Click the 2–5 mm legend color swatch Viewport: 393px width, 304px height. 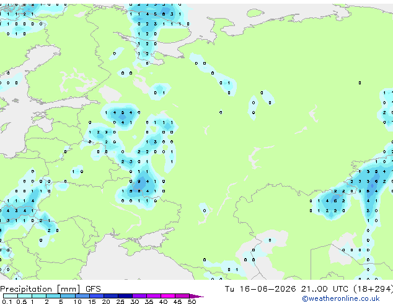tap(53, 296)
